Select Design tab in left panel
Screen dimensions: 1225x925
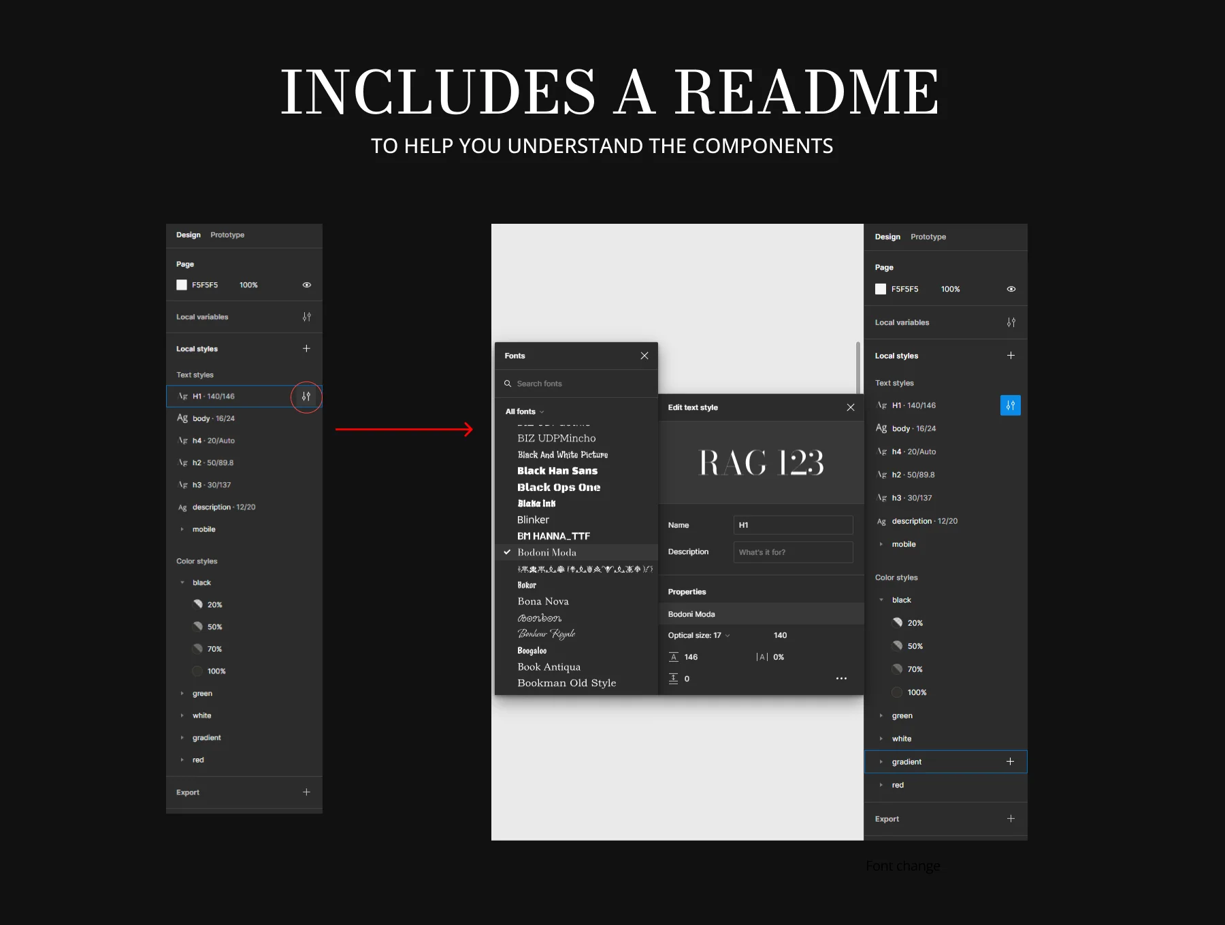click(x=189, y=235)
